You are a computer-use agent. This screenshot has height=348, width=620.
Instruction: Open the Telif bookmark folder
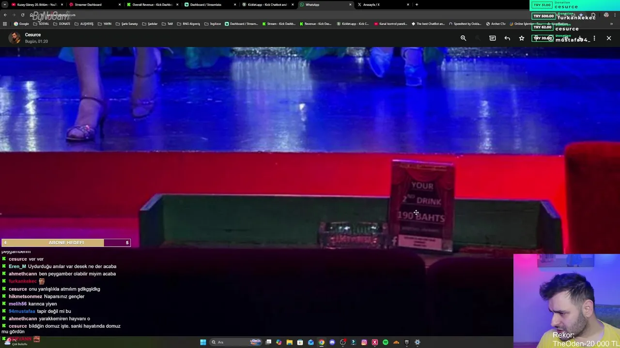167,24
